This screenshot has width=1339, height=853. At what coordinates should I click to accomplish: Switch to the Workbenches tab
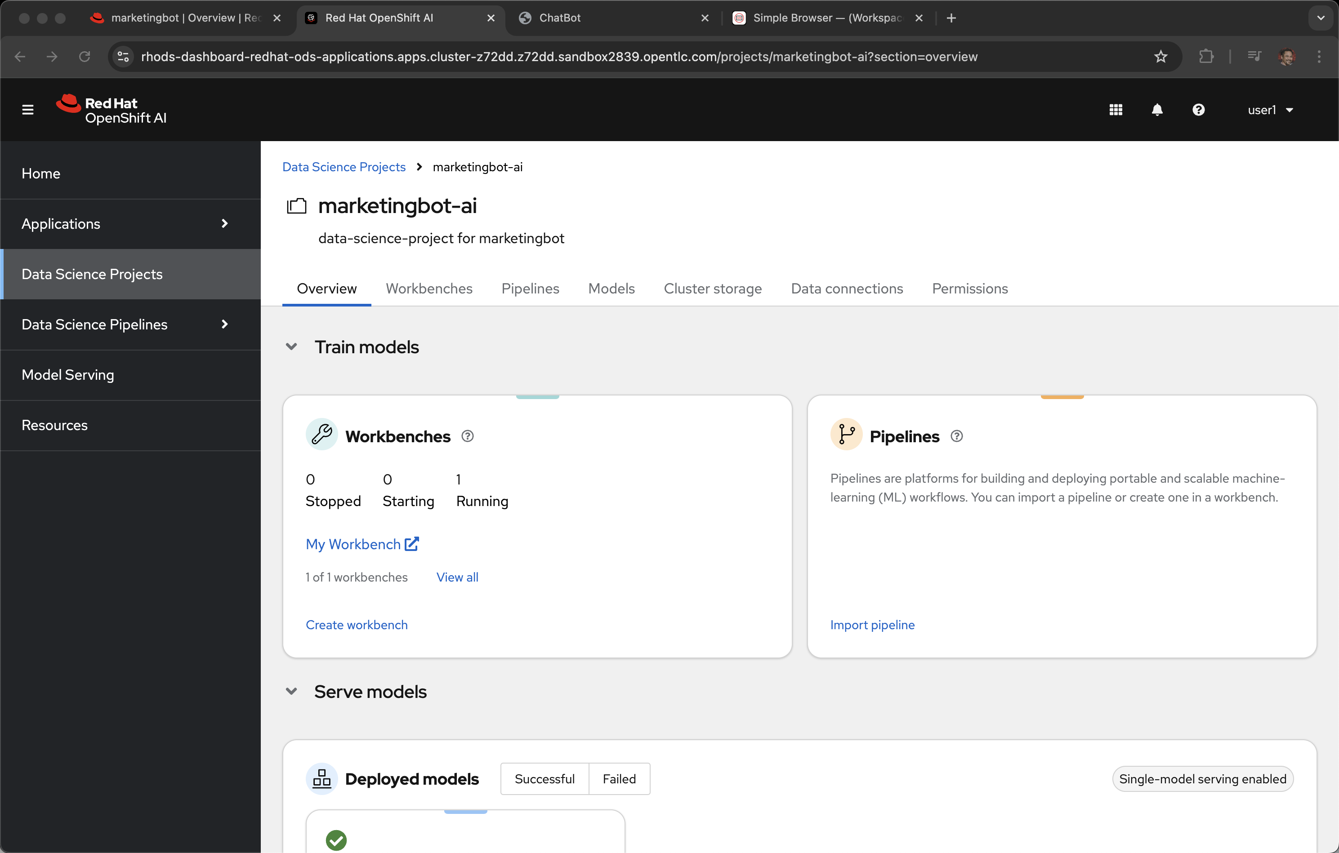pyautogui.click(x=429, y=289)
